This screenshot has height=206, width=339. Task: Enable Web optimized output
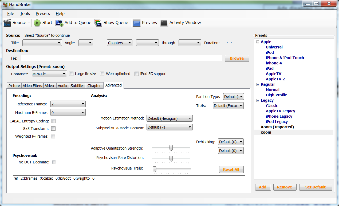(102, 74)
